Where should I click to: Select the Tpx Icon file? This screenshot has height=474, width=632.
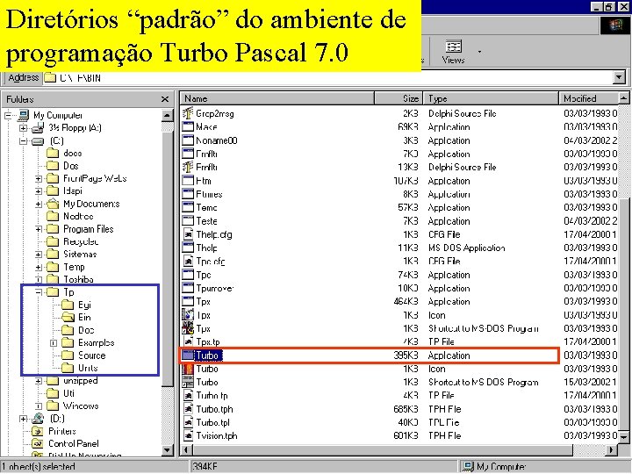pyautogui.click(x=188, y=315)
